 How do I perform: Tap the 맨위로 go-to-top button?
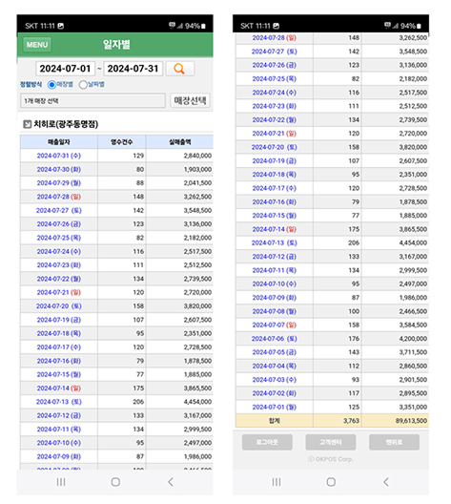(x=394, y=442)
